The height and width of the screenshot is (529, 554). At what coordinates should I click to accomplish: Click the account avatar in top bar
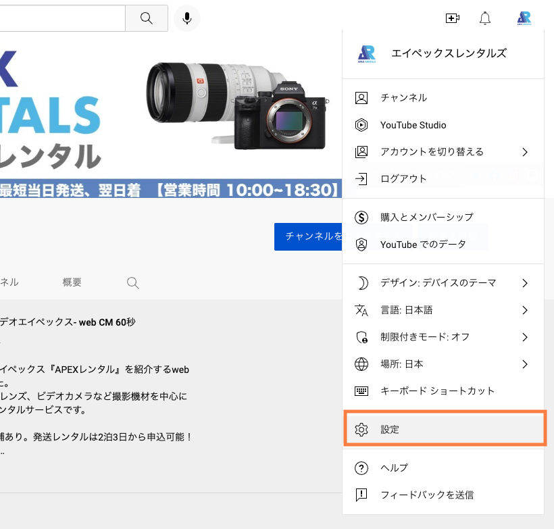[524, 18]
